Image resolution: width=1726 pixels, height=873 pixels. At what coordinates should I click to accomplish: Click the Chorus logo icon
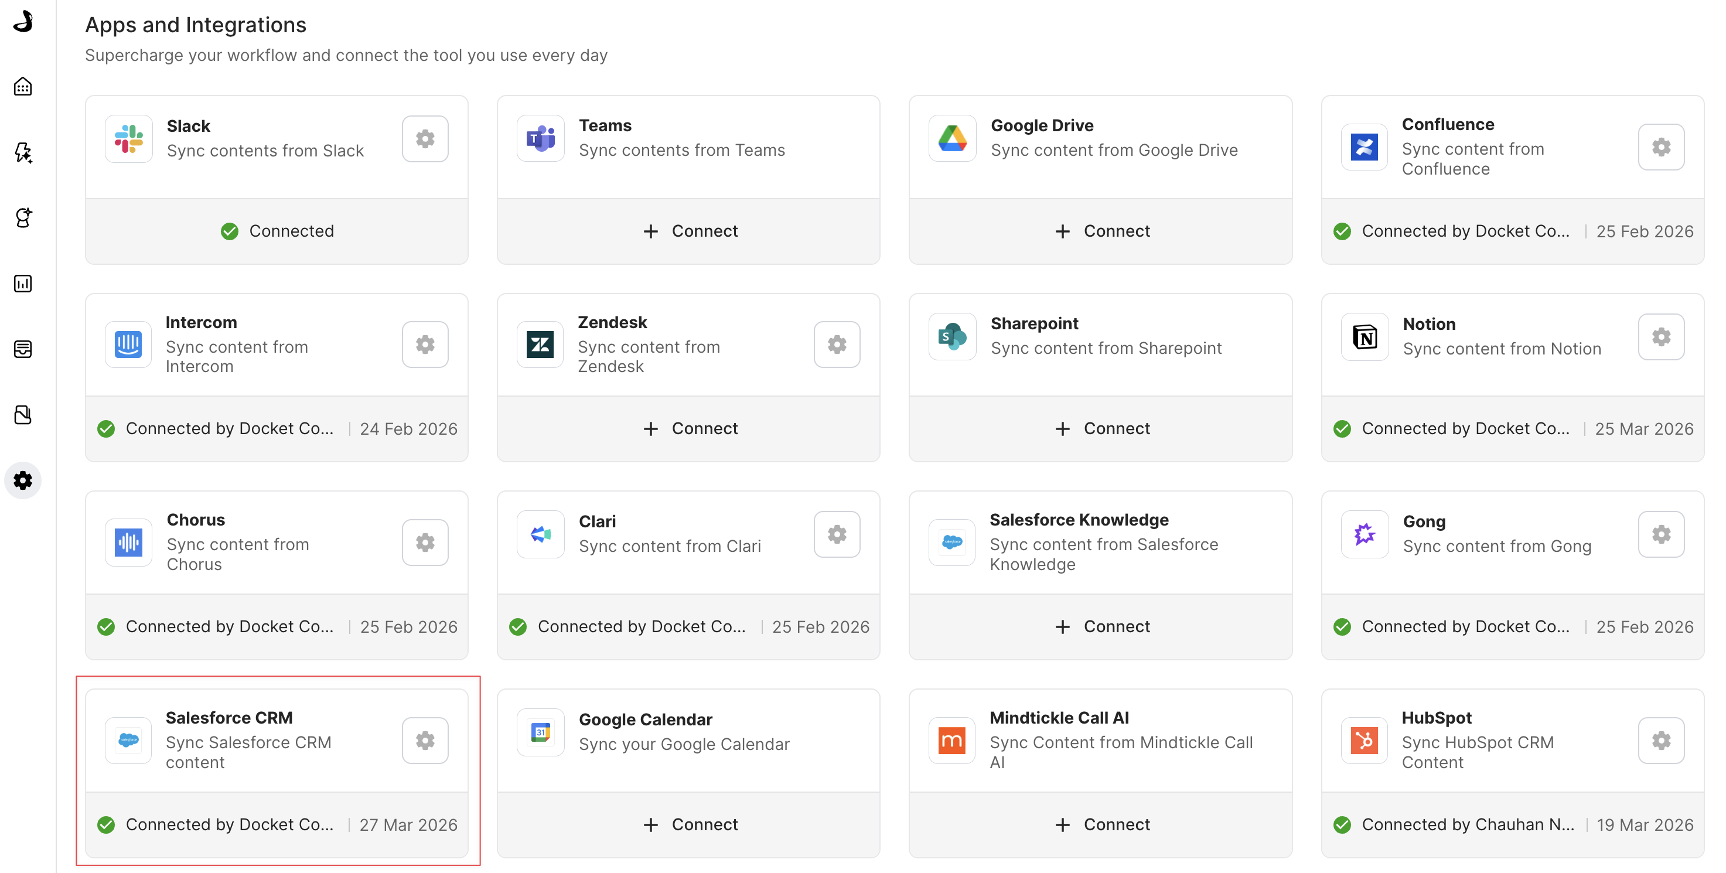coord(129,542)
